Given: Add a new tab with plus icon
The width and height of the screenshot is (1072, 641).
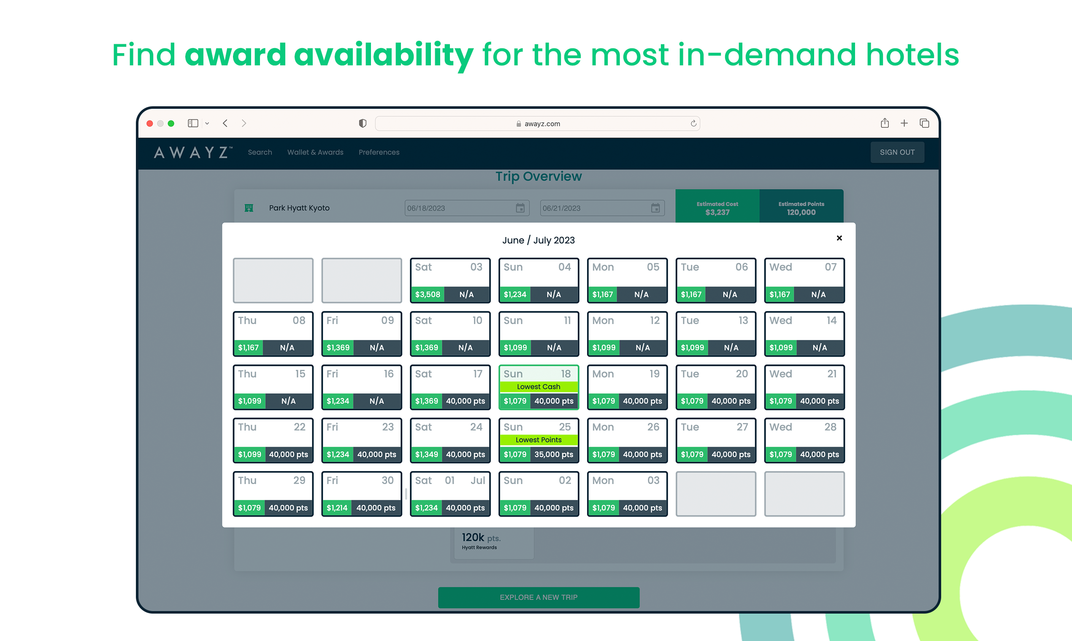Looking at the screenshot, I should pyautogui.click(x=904, y=124).
